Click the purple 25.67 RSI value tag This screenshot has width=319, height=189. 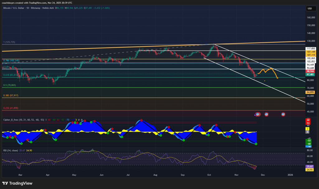[310, 167]
